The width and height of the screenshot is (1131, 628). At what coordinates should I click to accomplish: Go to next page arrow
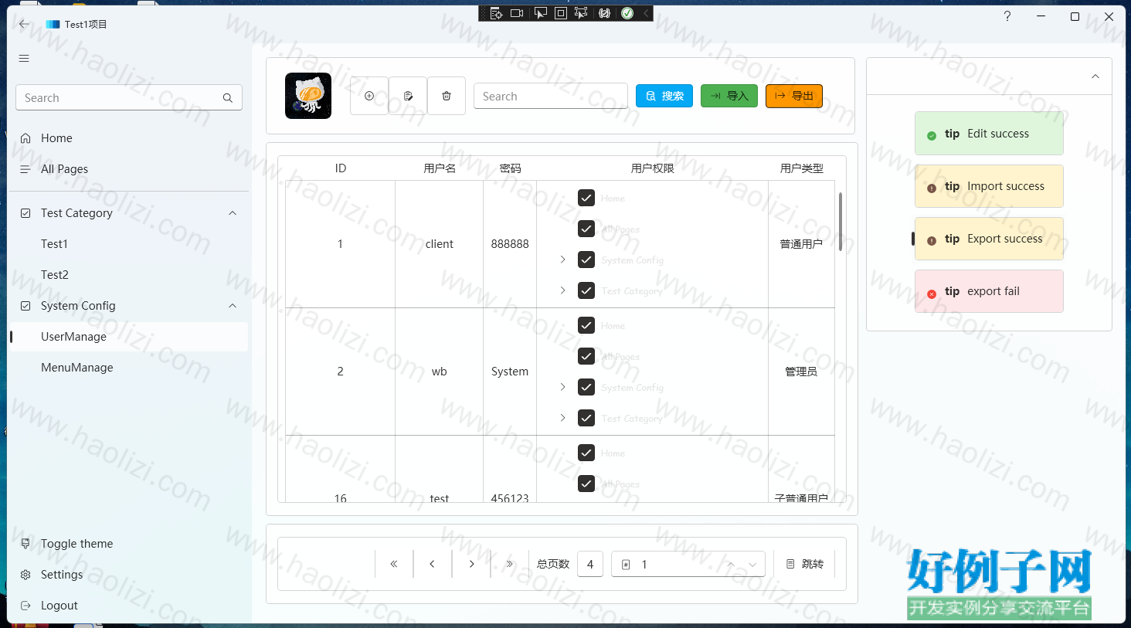pos(471,564)
